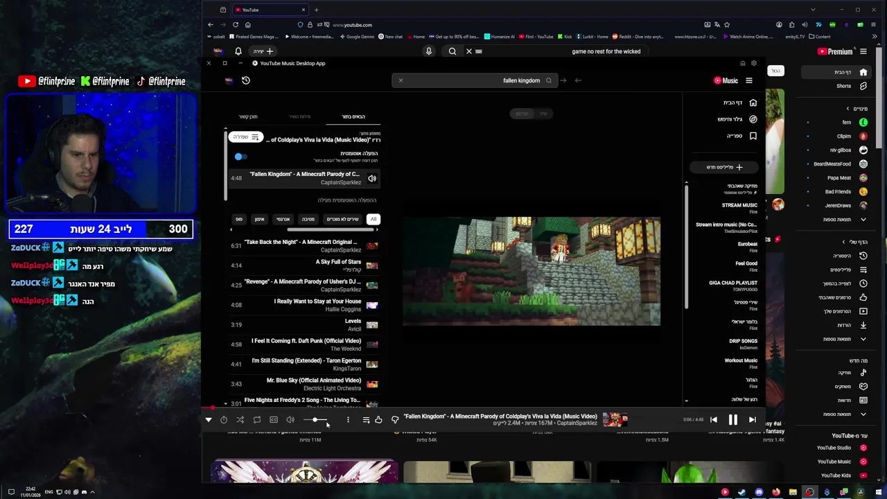Click the YouTube voice search microphone icon

[x=428, y=51]
